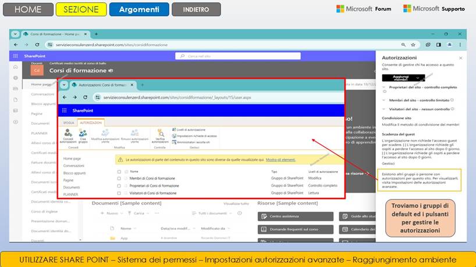Open Amministratori raccolta siti
Screen dimensions: 476x267
(191, 142)
